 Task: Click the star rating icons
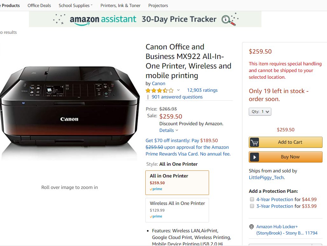[160, 90]
